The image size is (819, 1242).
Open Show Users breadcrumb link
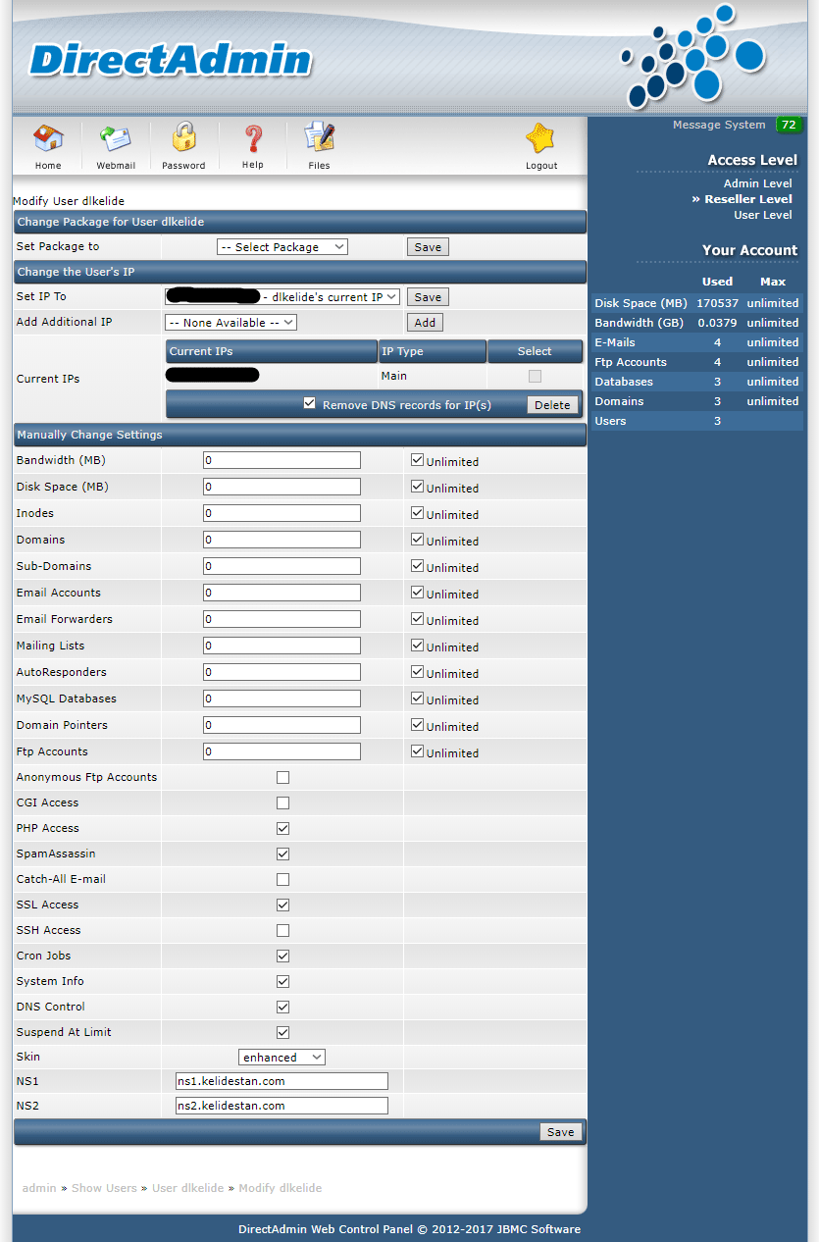104,1188
